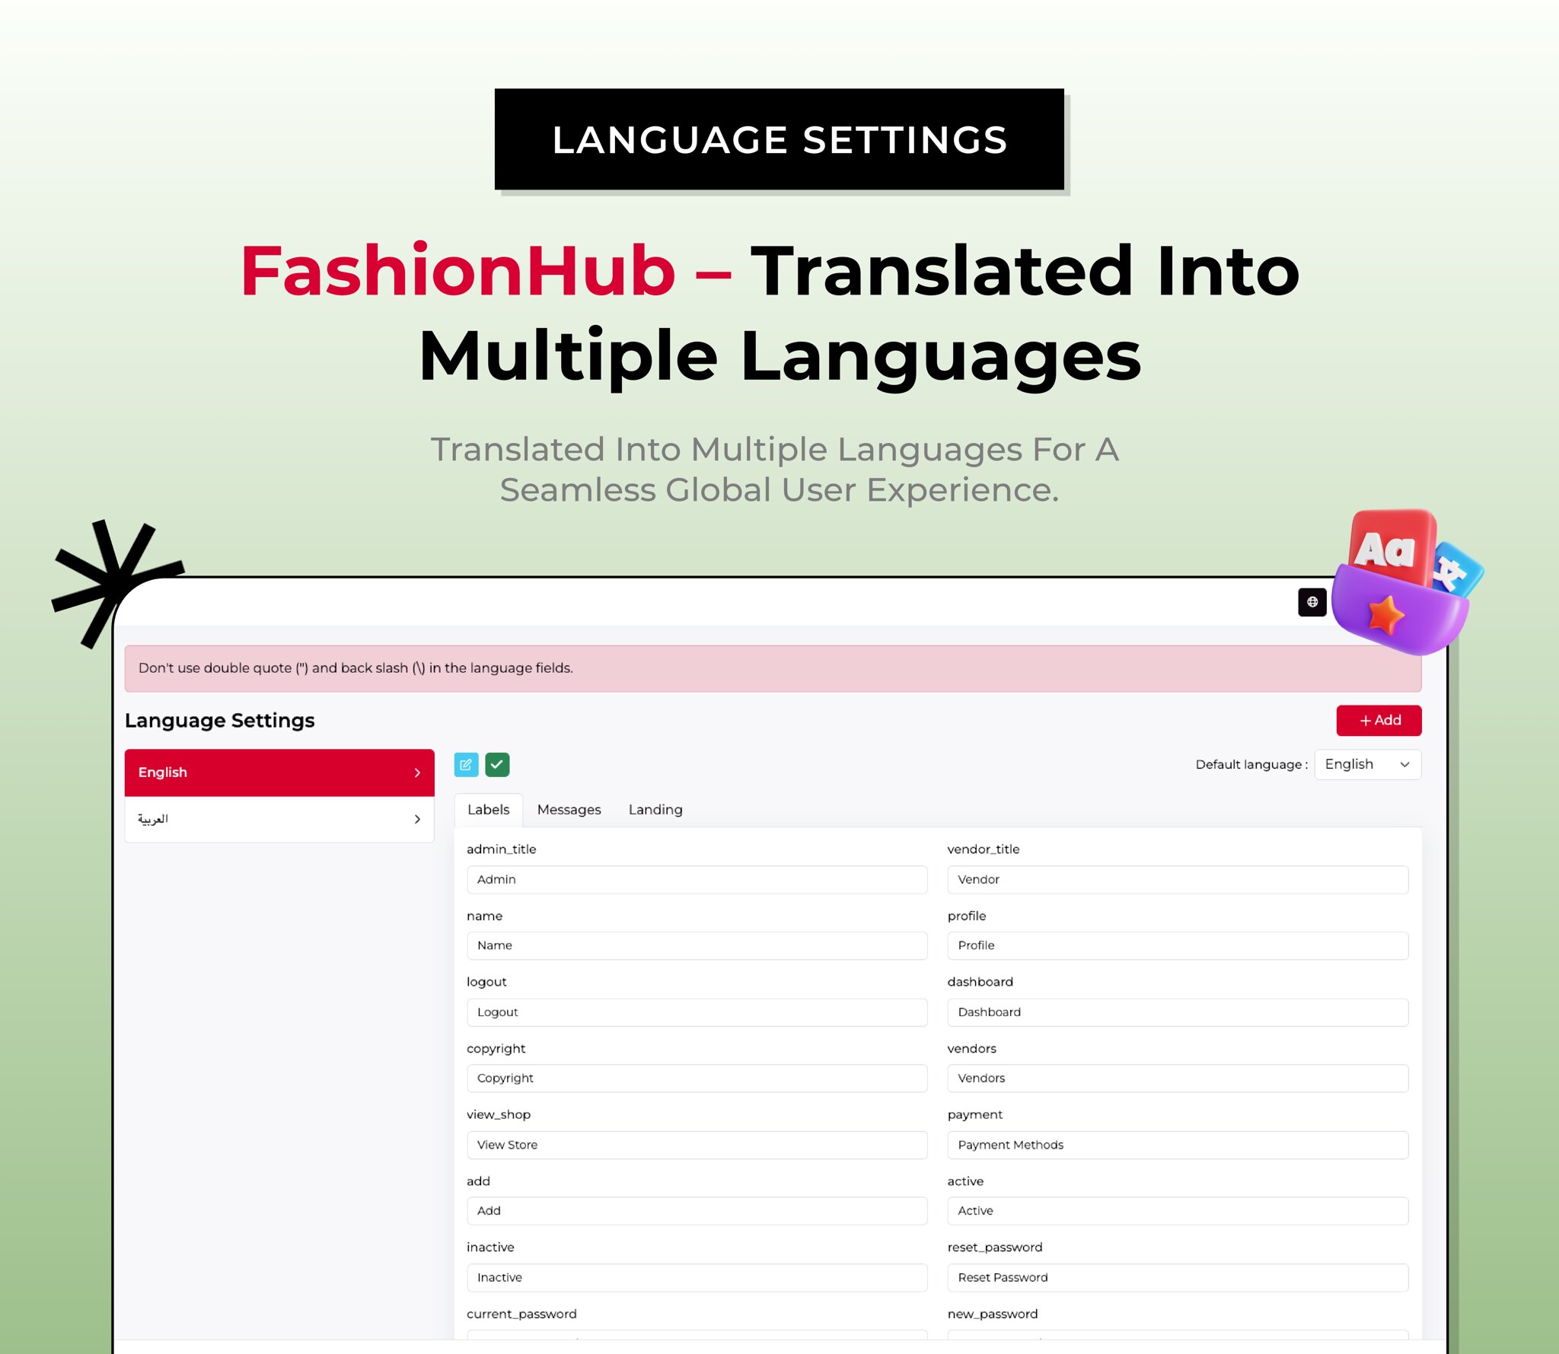
Task: Click the Payment Methods input field
Action: click(x=1177, y=1145)
